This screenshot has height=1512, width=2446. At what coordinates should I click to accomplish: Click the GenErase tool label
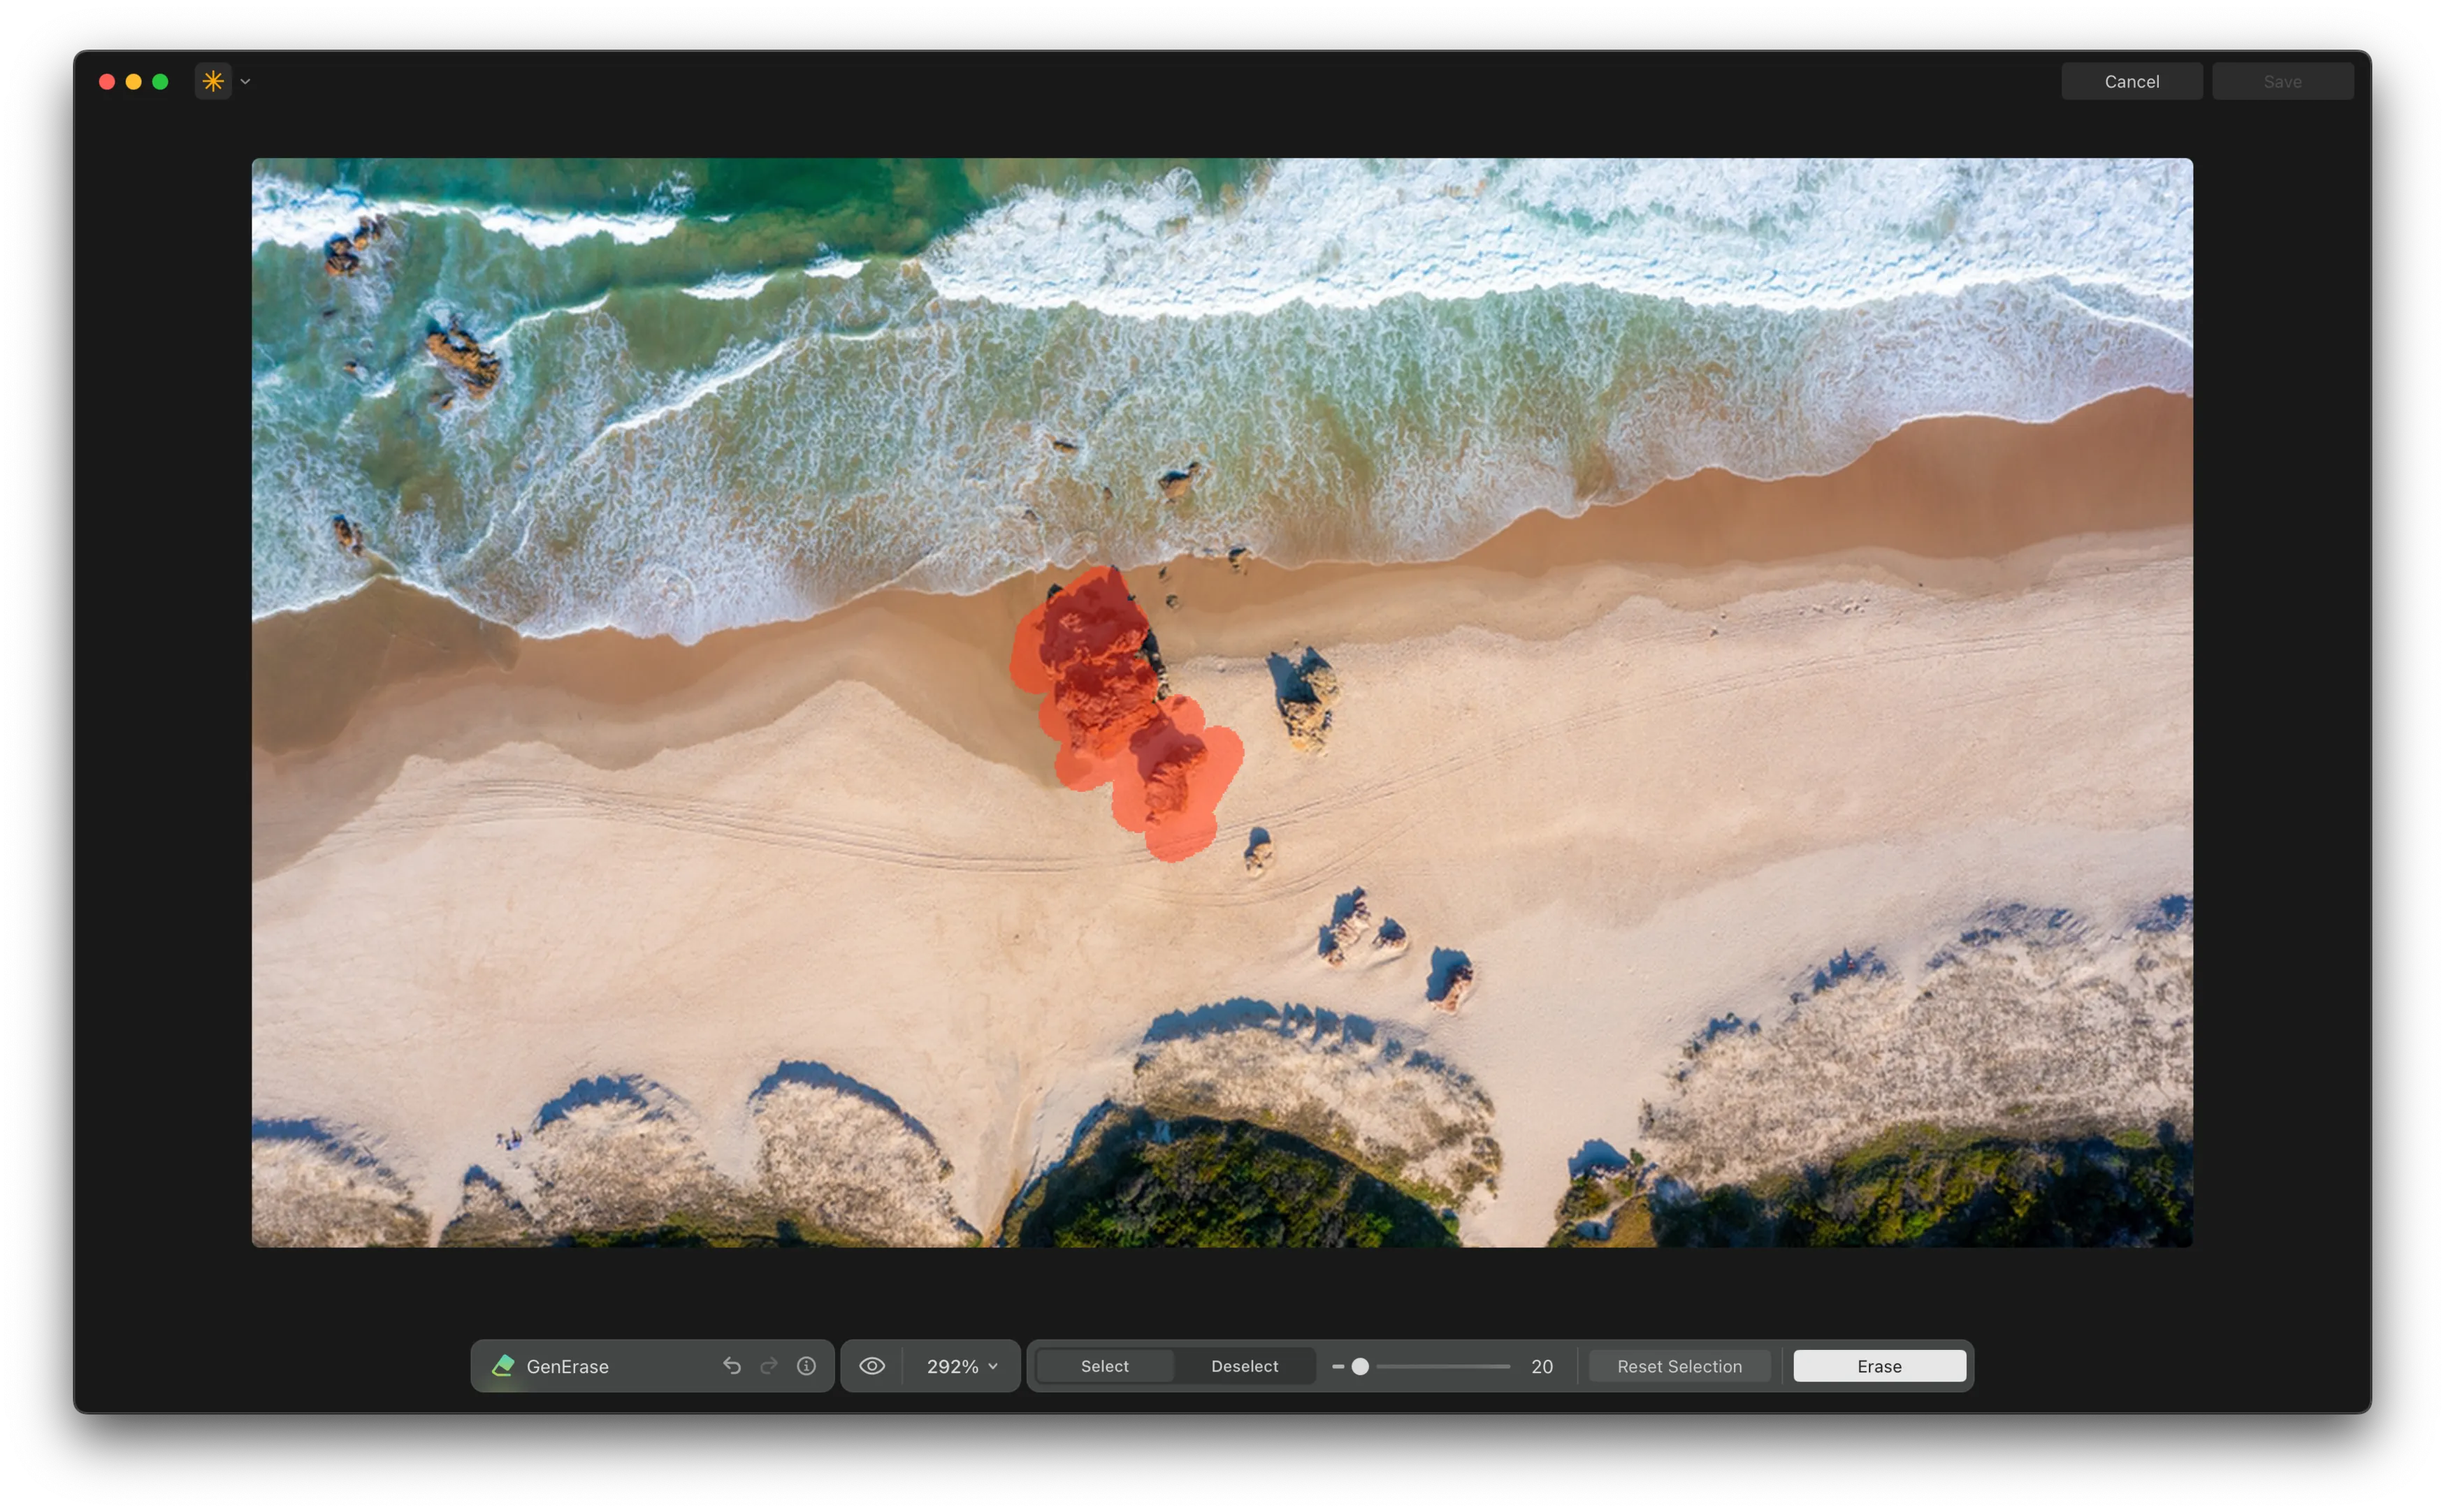coord(567,1366)
